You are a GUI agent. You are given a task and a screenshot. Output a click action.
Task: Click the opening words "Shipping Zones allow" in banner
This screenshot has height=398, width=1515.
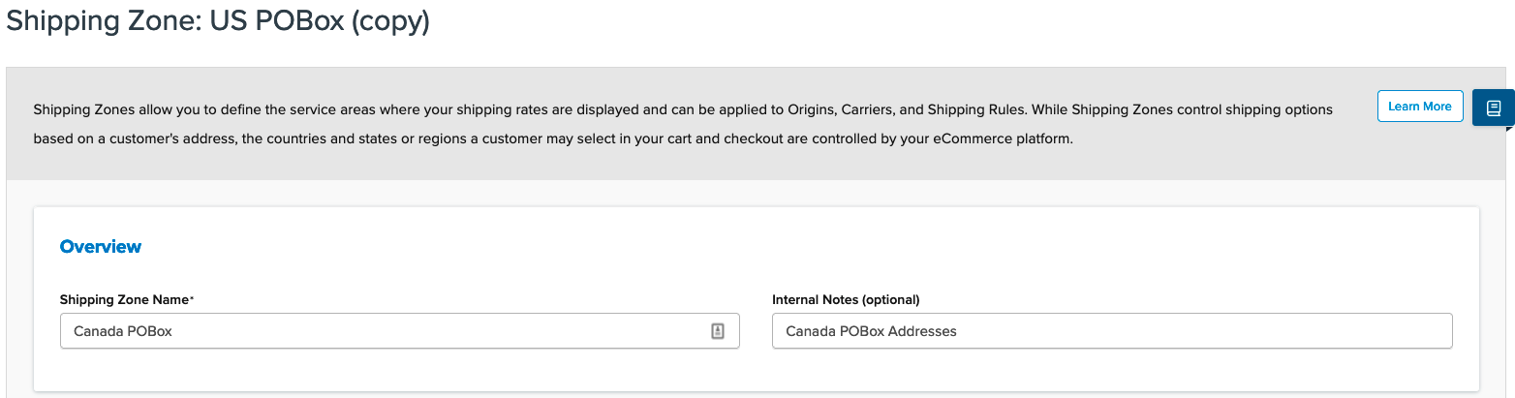click(x=94, y=110)
